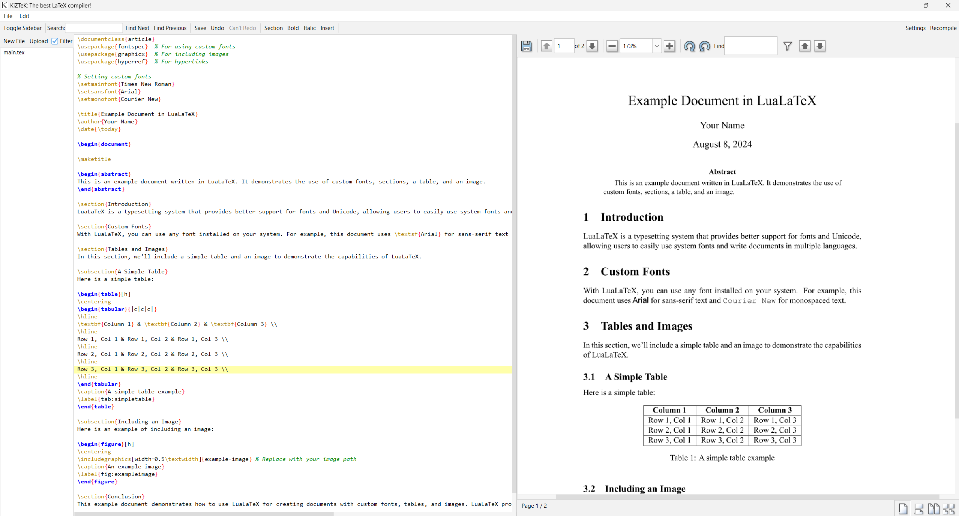The height and width of the screenshot is (516, 959).
Task: Click Save in the editor toolbar
Action: tap(200, 28)
